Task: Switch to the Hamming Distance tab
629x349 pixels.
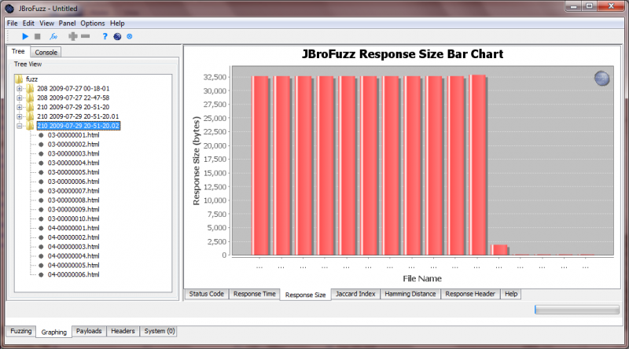Action: point(410,294)
